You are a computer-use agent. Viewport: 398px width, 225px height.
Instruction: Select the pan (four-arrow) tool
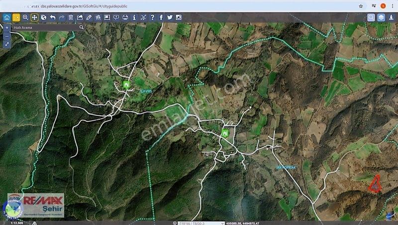[x=34, y=17]
